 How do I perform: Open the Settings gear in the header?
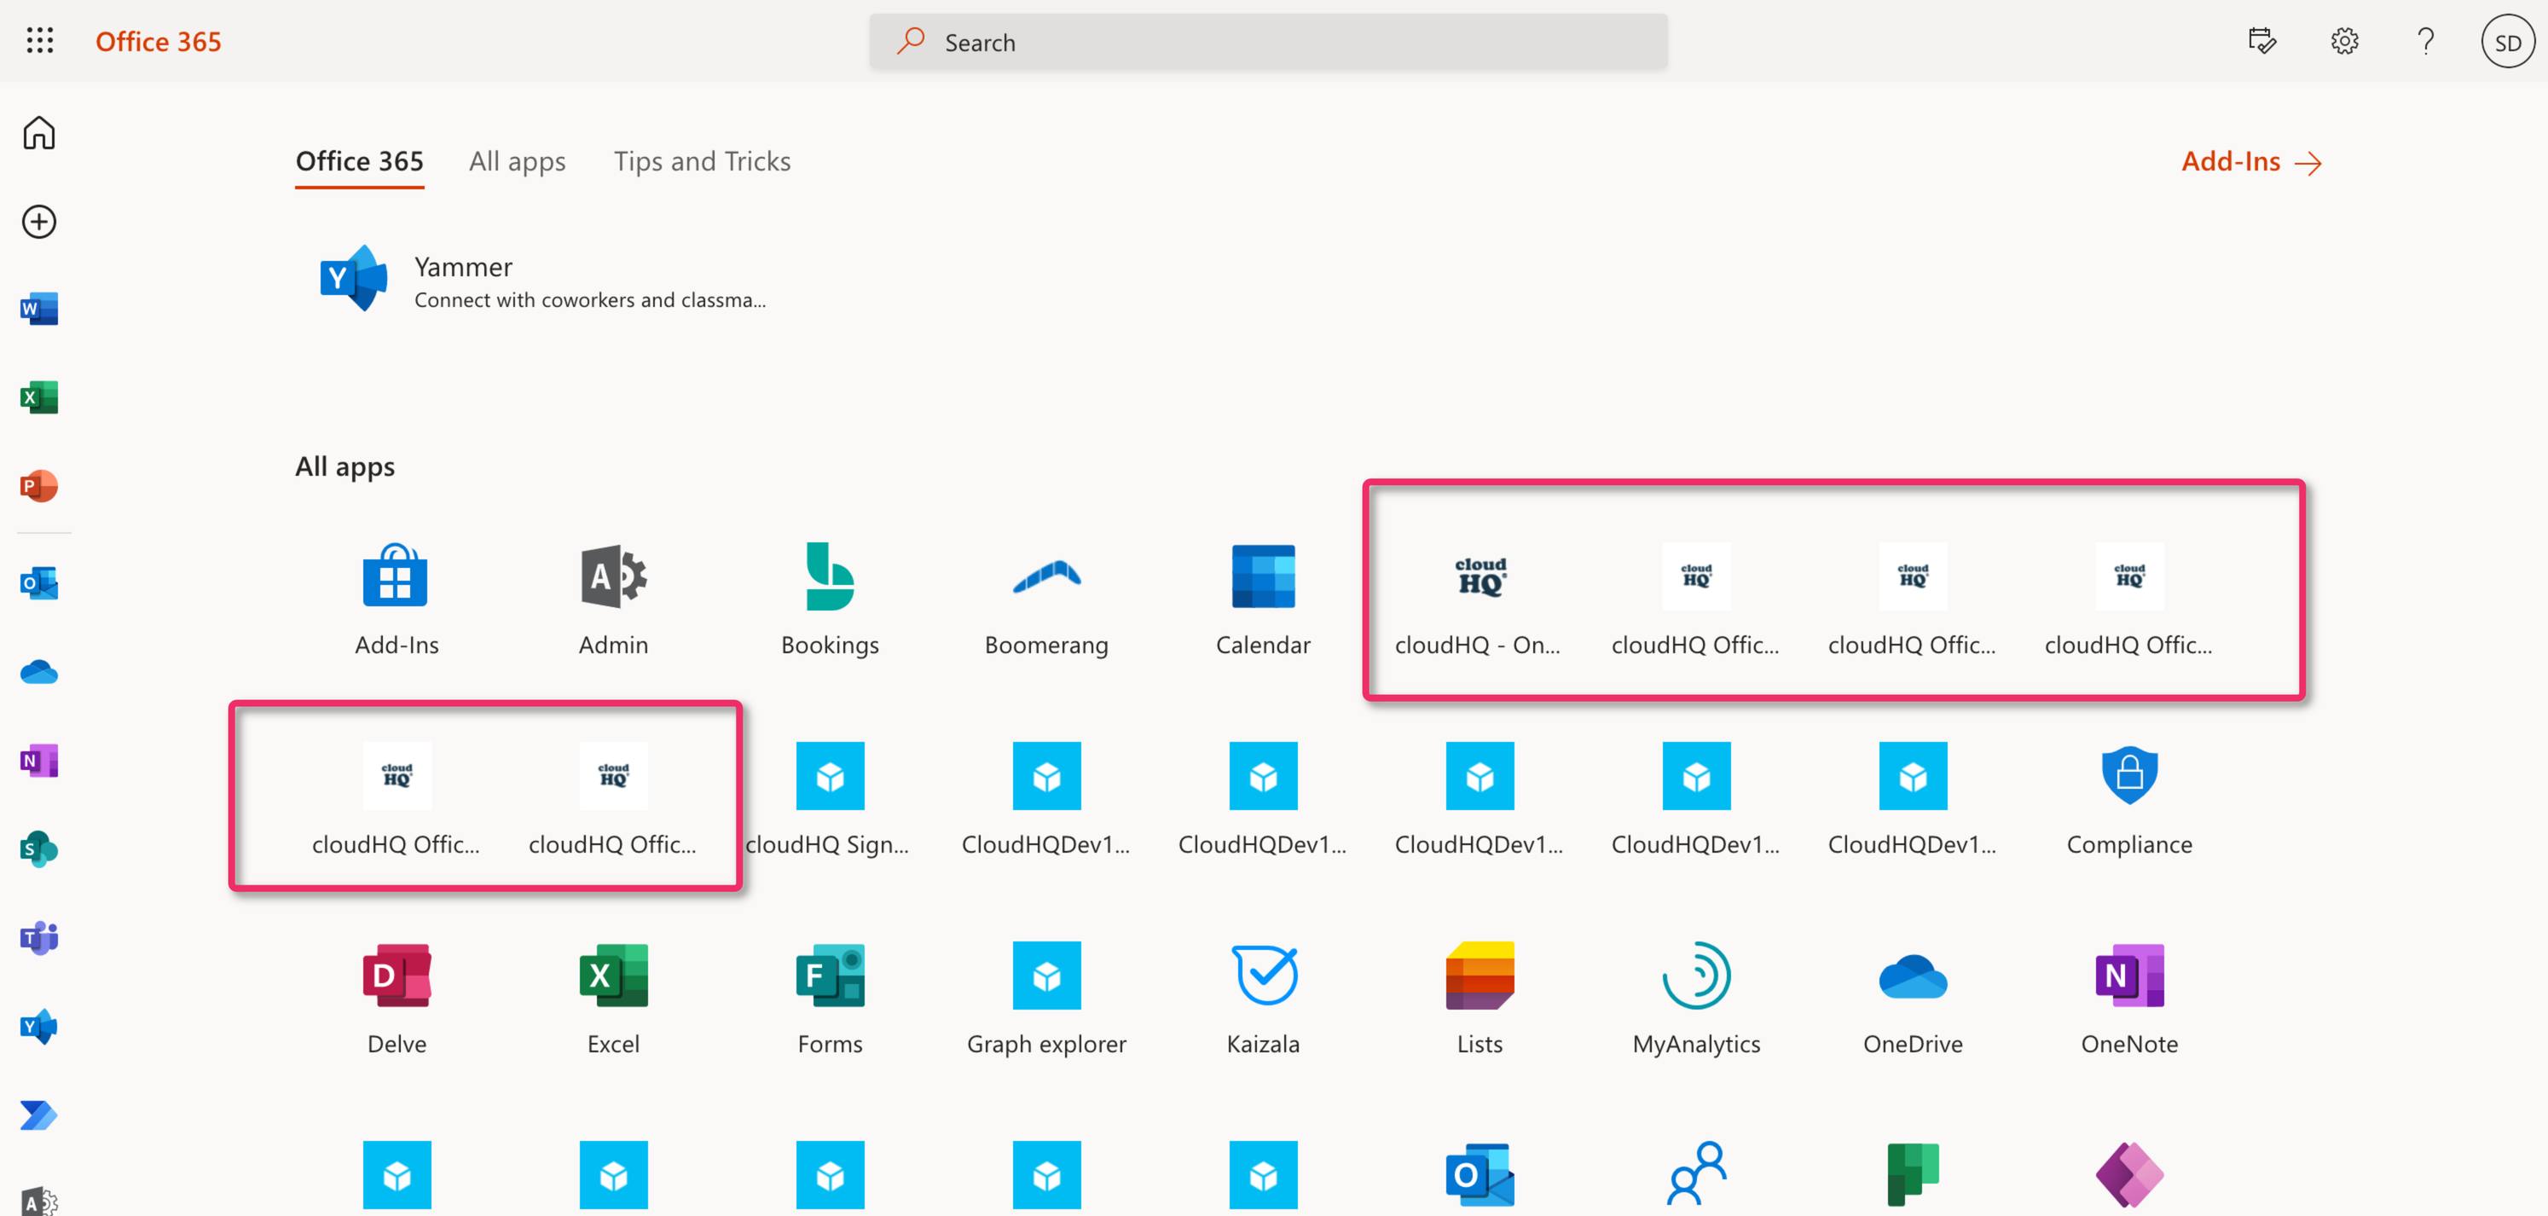[2344, 42]
